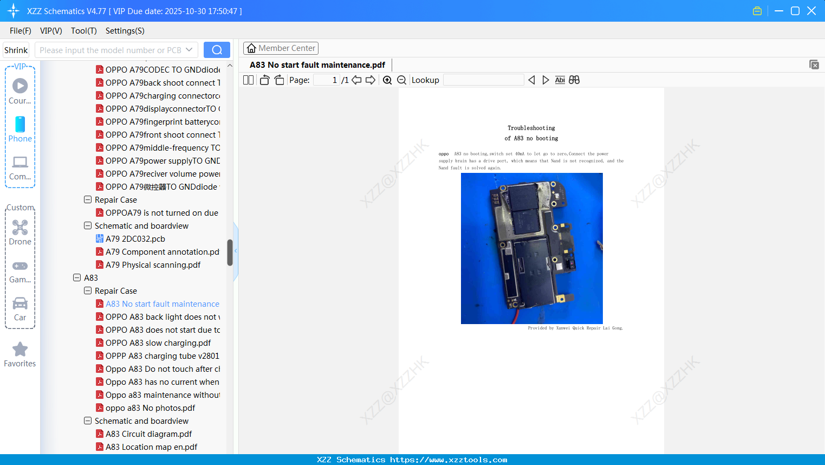The image size is (825, 465).
Task: Collapse the A83 Schematic and boardview folder
Action: 88,421
